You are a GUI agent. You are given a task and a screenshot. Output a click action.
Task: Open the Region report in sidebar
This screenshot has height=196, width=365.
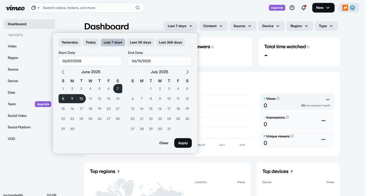coord(13,58)
